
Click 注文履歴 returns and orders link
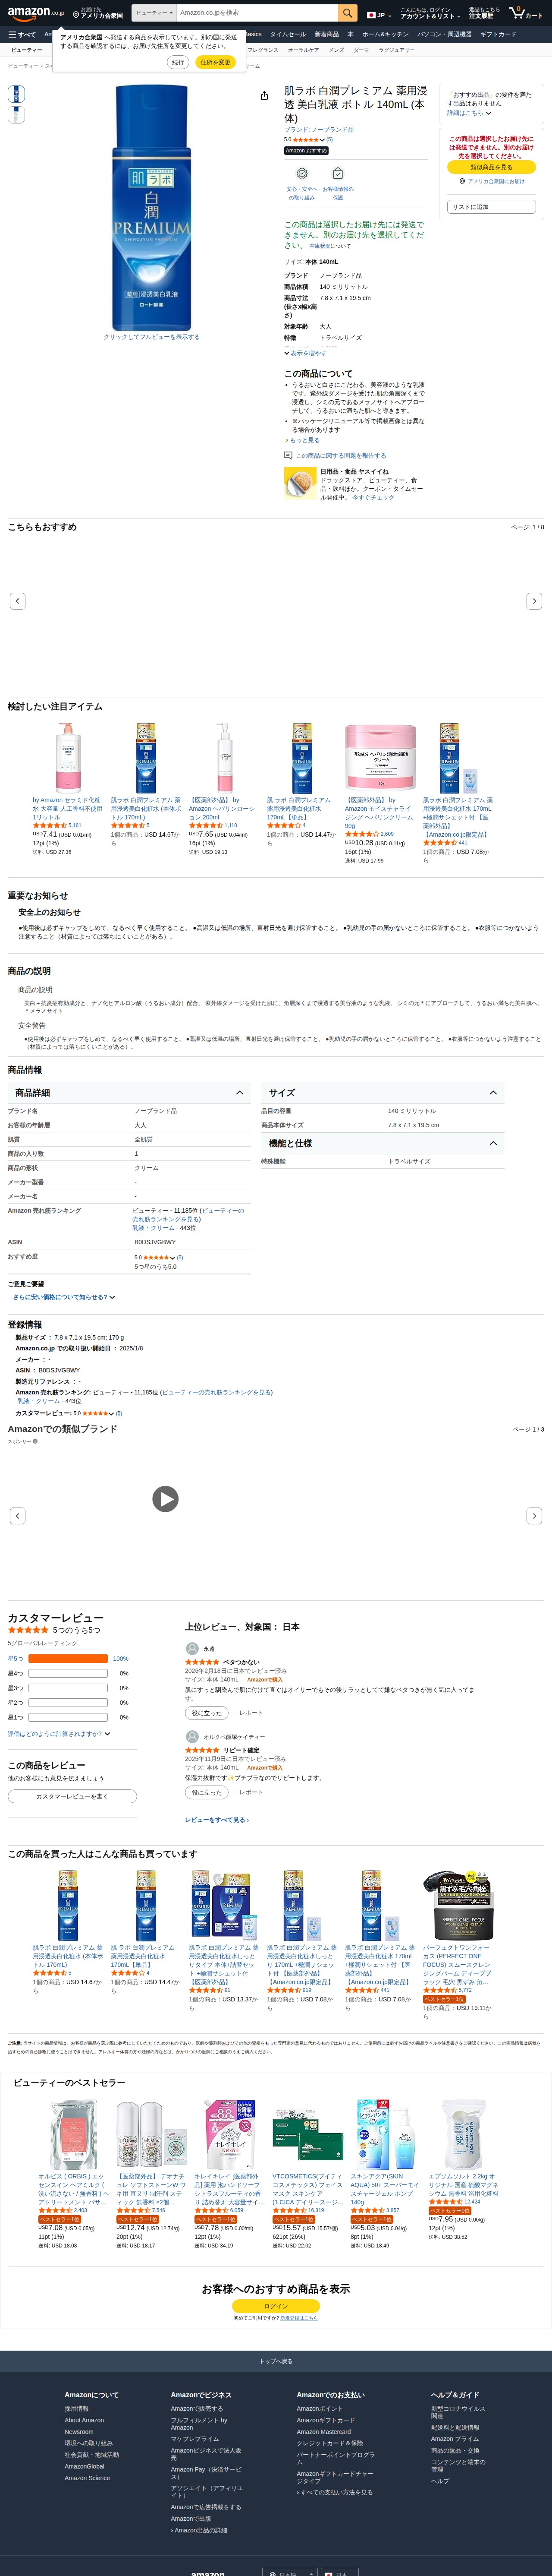point(484,13)
